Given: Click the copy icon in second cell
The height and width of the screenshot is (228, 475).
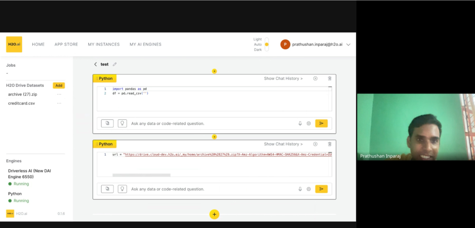Looking at the screenshot, I should 107,189.
